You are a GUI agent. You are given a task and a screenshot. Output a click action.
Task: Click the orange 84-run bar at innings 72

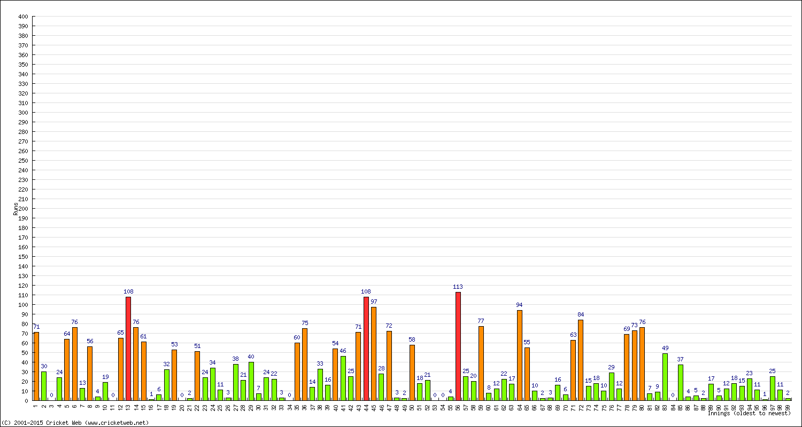pos(581,360)
